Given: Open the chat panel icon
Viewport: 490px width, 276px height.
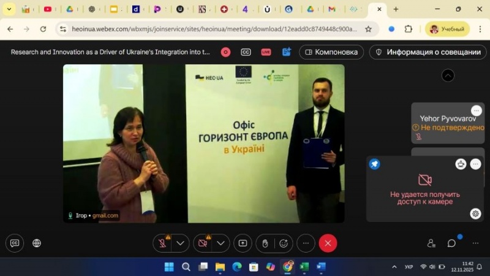Looking at the screenshot, I should 451,243.
